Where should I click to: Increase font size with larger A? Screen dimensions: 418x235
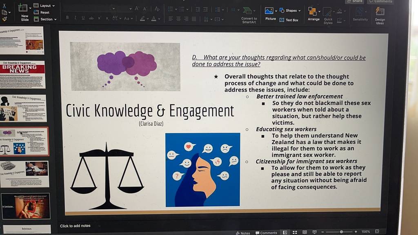pyautogui.click(x=137, y=9)
